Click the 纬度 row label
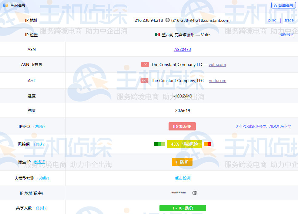Image resolution: width=298 pixels, height=214 pixels. pos(32,110)
